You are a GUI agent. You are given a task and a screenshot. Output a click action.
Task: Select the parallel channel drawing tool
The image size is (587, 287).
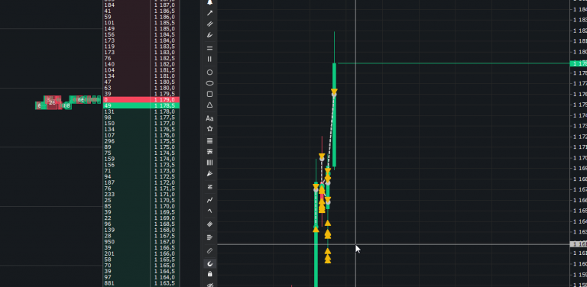pos(209,24)
